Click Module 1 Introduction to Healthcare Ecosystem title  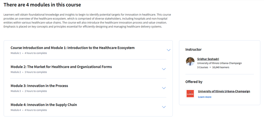72,48
